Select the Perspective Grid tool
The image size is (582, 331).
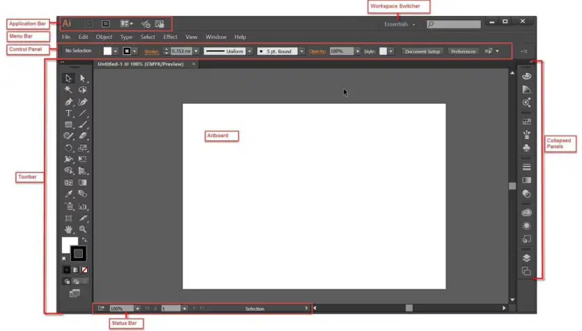tap(82, 170)
